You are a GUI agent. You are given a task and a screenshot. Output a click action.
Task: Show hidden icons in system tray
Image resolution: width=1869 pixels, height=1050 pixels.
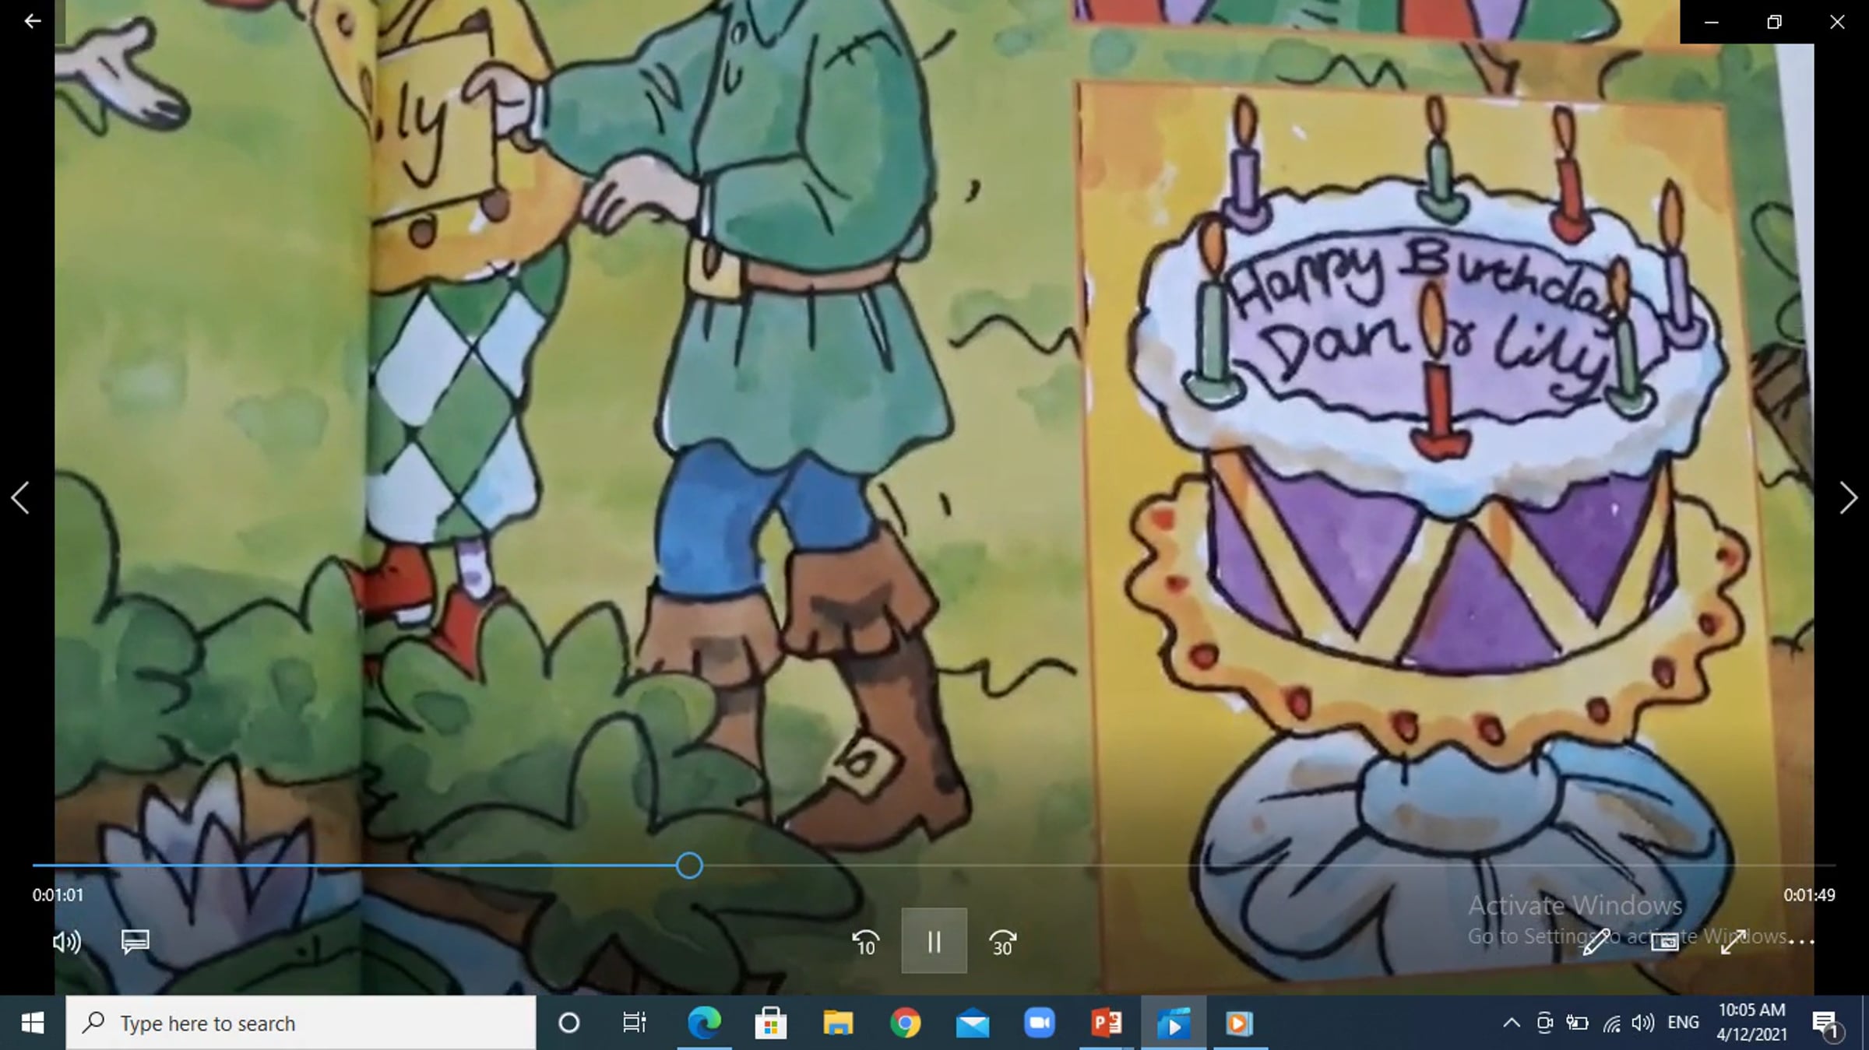click(x=1512, y=1023)
